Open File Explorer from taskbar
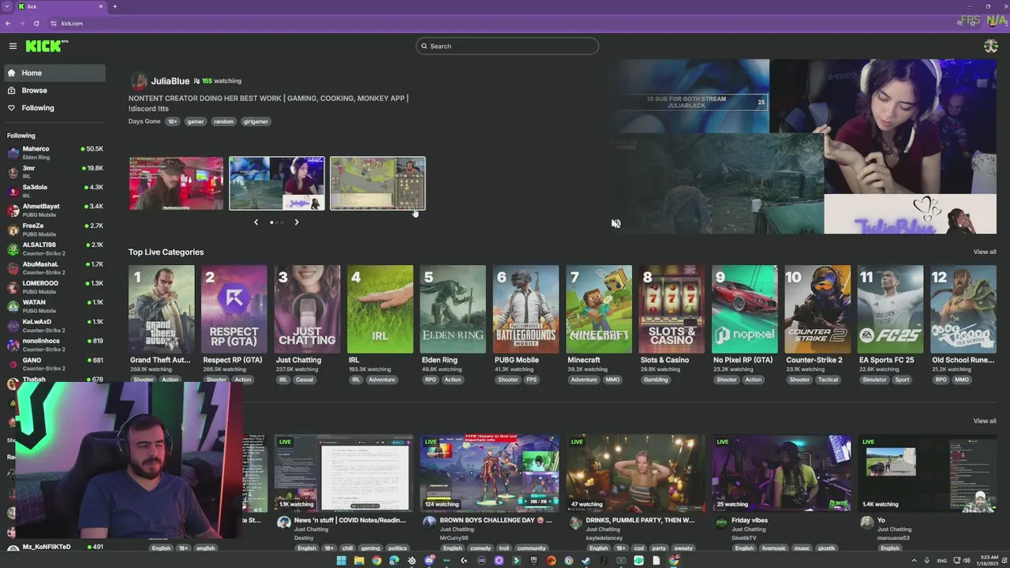This screenshot has width=1010, height=568. click(x=359, y=560)
